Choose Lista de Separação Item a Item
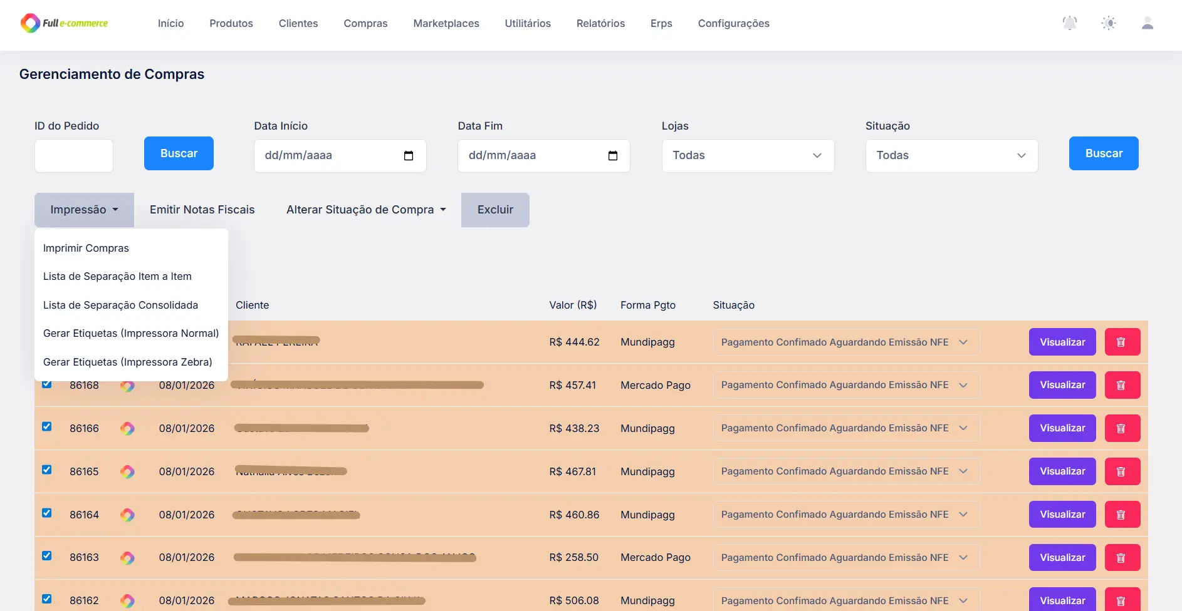This screenshot has height=611, width=1182. coord(131,276)
